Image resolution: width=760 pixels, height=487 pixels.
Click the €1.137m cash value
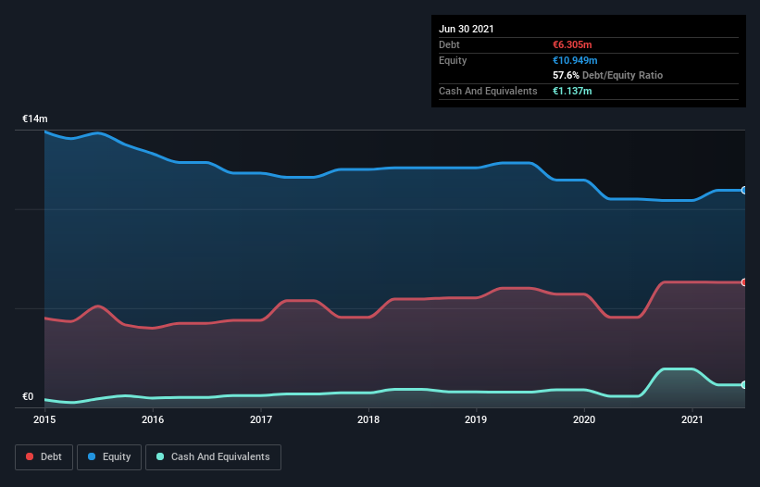572,91
